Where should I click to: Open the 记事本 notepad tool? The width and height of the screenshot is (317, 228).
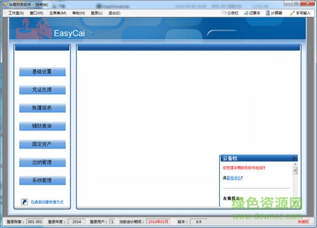pyautogui.click(x=252, y=13)
